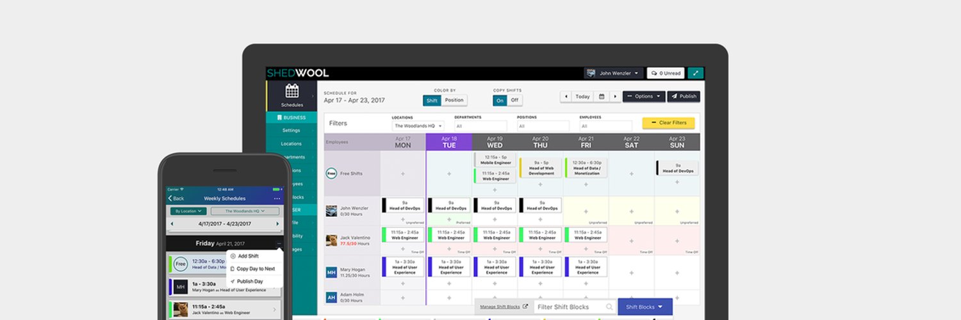Tap Back on the phone app
This screenshot has height=320, width=961.
click(176, 198)
